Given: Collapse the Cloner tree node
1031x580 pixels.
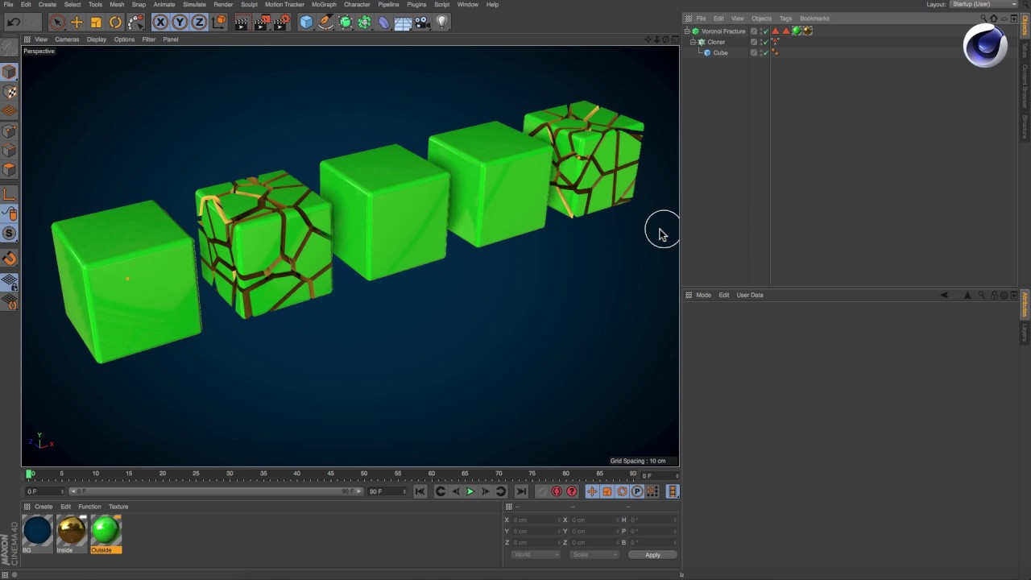Looking at the screenshot, I should click(x=694, y=42).
